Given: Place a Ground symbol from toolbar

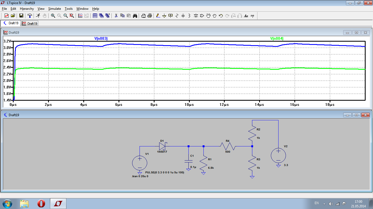Looking at the screenshot, I should [x=164, y=16].
